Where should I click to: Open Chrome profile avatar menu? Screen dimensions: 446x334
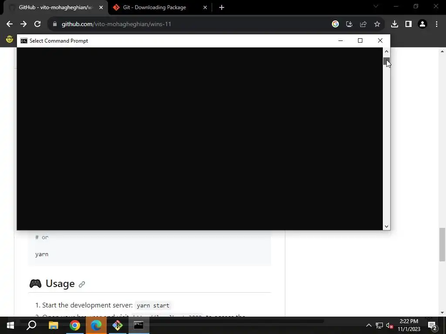tap(422, 24)
